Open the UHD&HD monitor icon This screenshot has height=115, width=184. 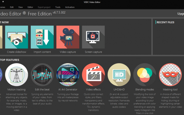(119, 75)
